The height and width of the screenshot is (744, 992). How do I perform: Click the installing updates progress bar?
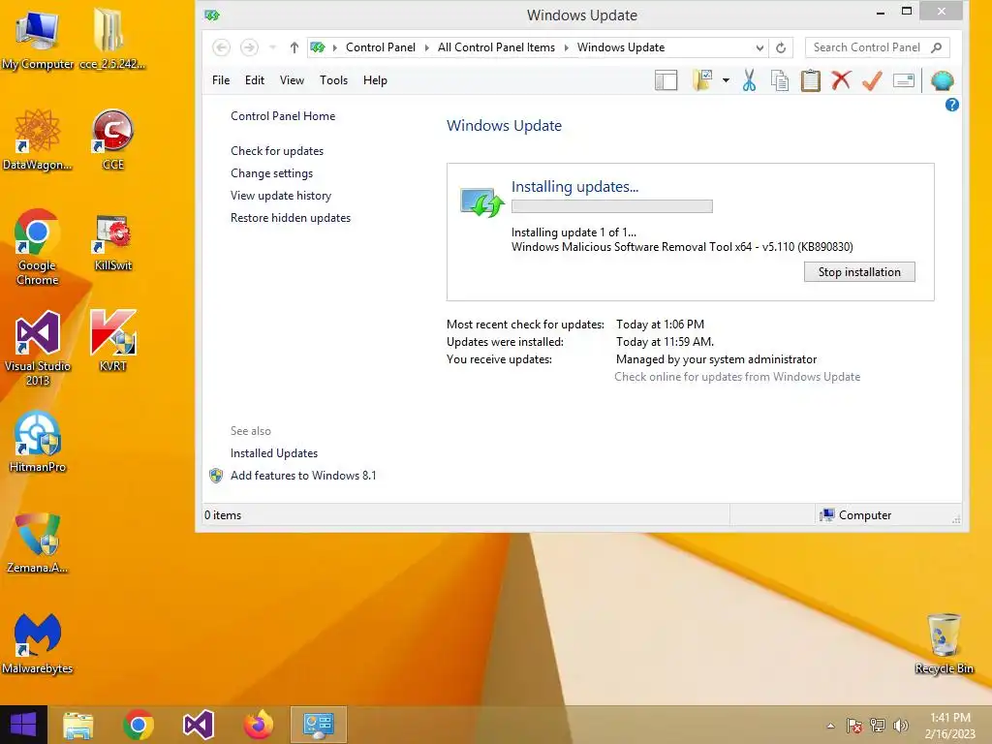(x=612, y=206)
